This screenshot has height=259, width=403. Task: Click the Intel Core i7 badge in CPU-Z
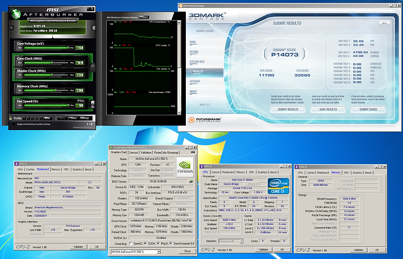pyautogui.click(x=278, y=186)
